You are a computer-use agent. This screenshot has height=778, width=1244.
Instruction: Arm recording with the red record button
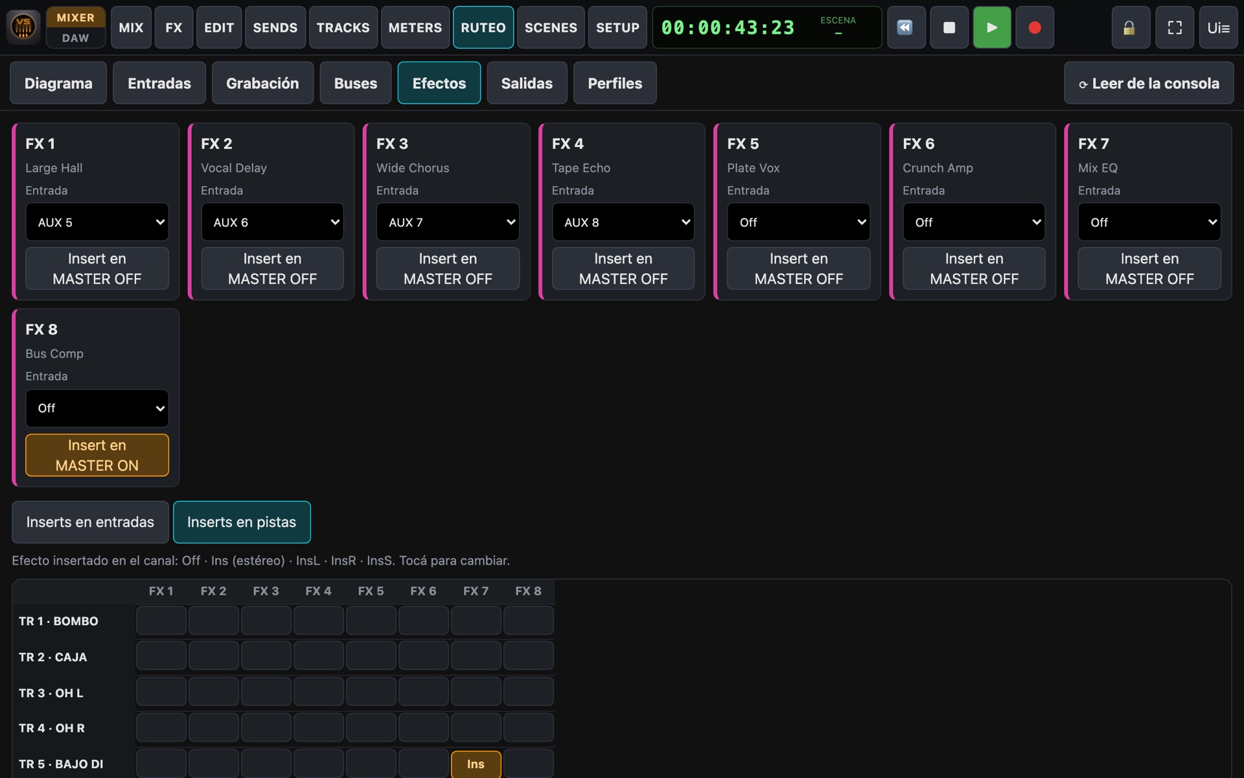[x=1035, y=27]
